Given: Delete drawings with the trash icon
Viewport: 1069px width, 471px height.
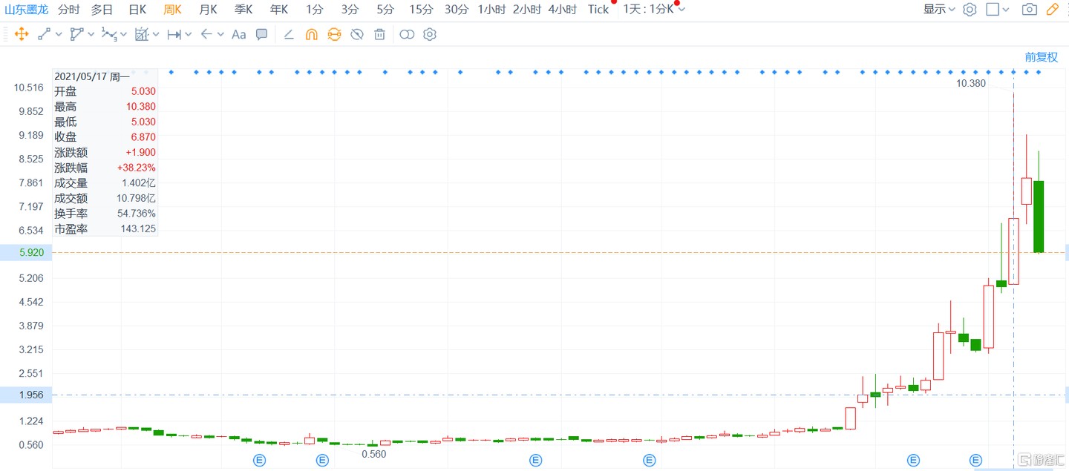Looking at the screenshot, I should (x=379, y=34).
